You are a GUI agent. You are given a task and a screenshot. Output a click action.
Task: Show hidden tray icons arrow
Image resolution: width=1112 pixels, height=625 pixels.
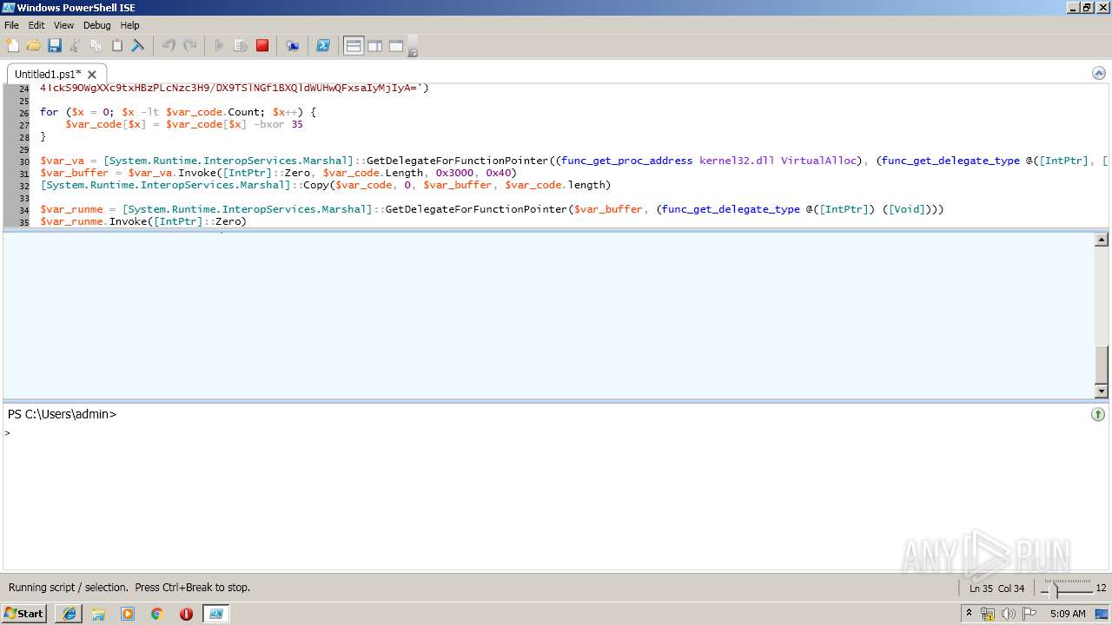970,614
